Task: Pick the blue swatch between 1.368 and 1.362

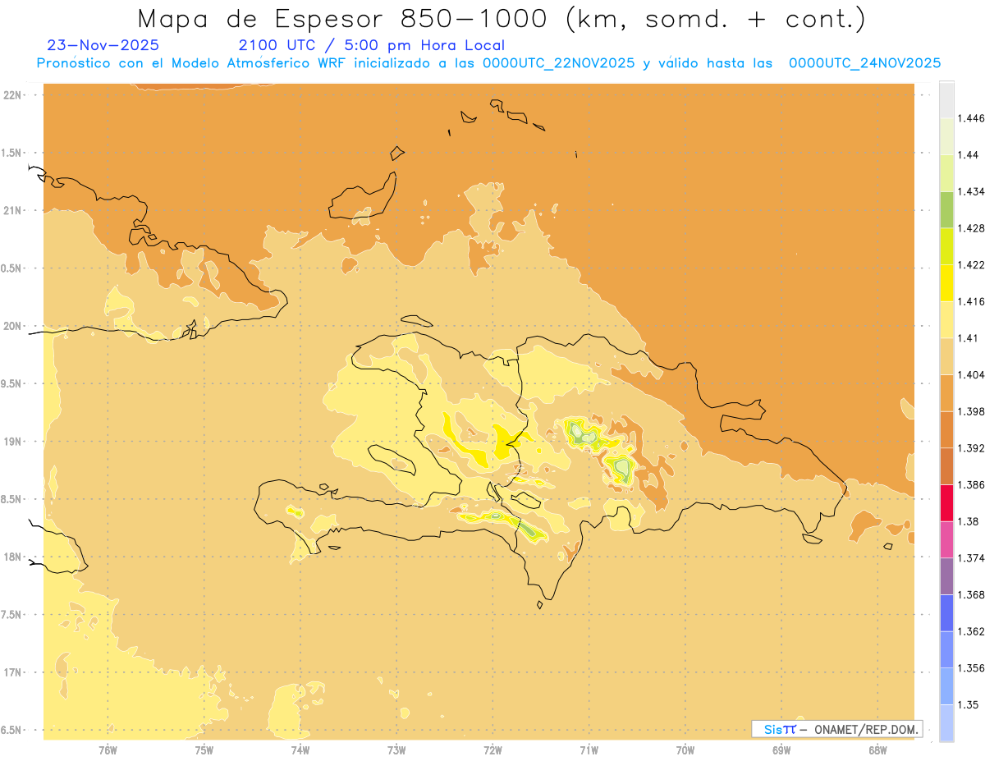Action: click(x=946, y=613)
